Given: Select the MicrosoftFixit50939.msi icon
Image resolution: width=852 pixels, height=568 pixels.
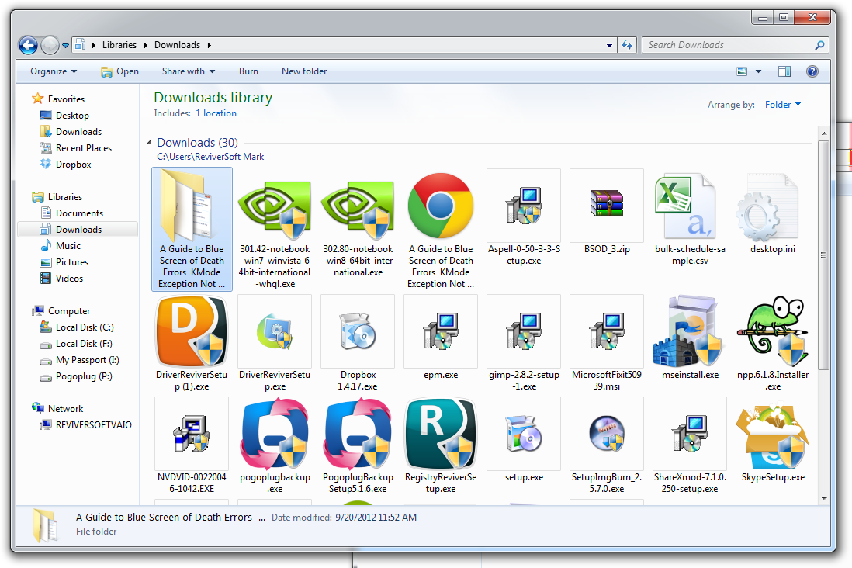Looking at the screenshot, I should (x=607, y=331).
